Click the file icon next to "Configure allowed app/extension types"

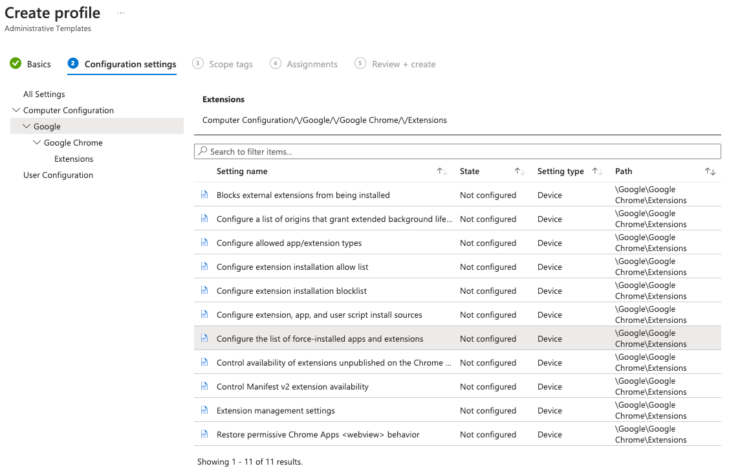tap(205, 242)
